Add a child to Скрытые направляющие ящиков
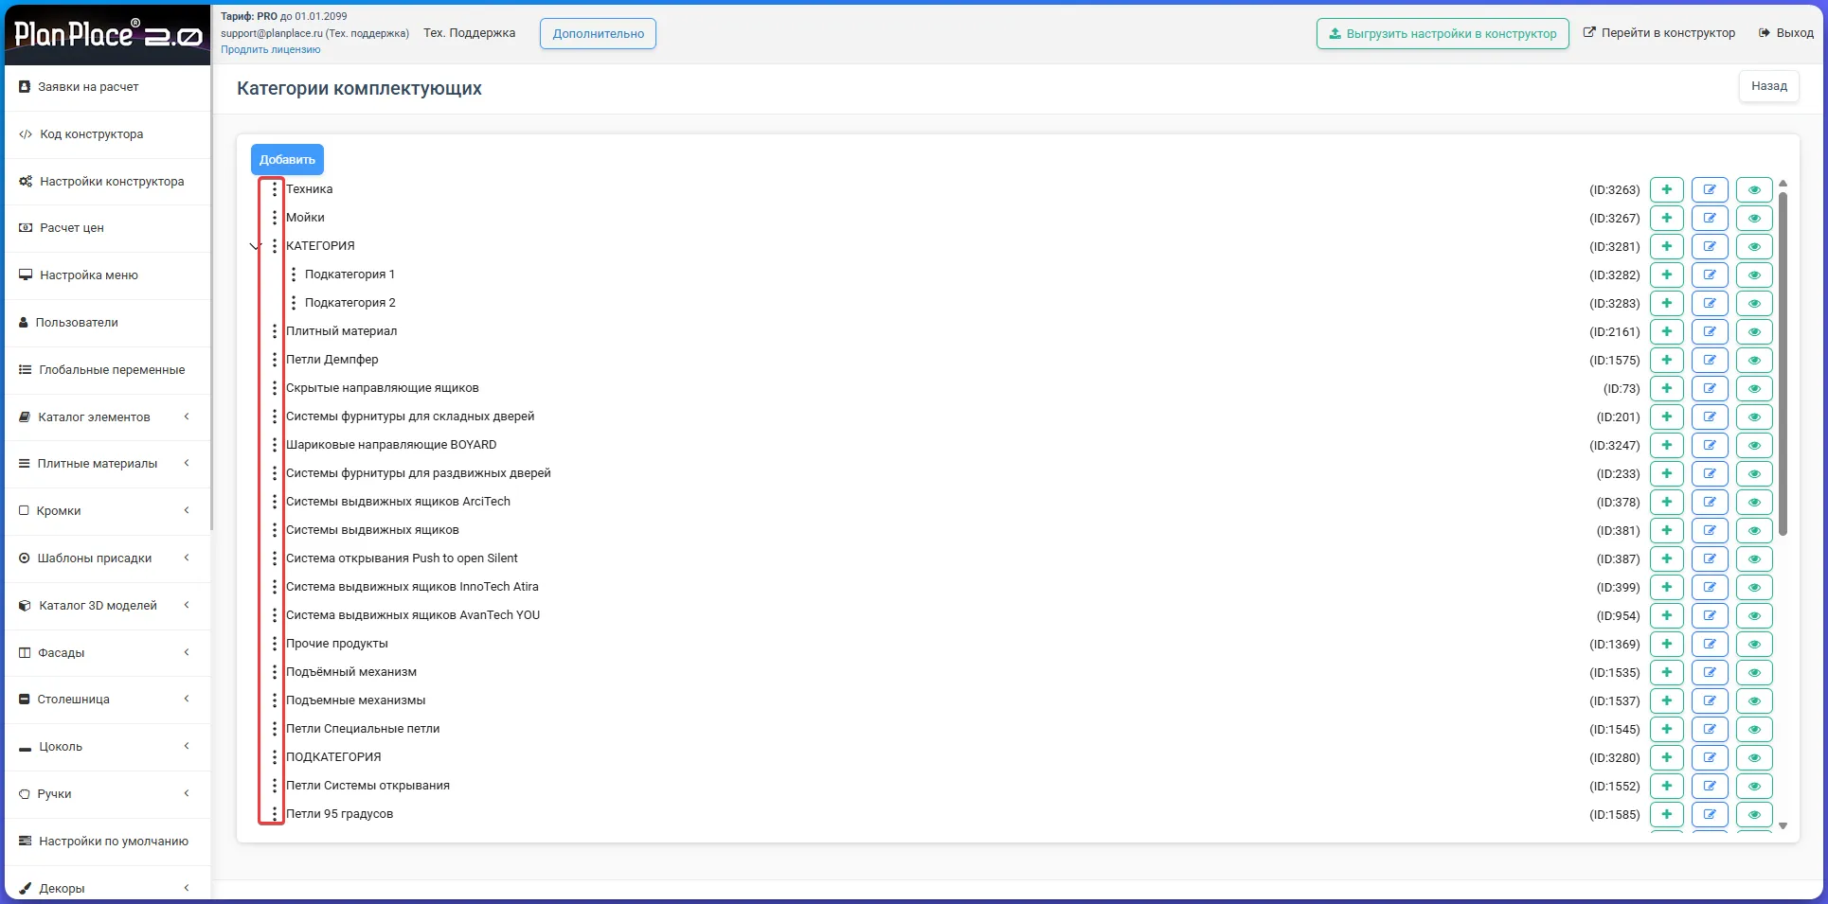Screen dimensions: 1828x904 (x=1666, y=388)
